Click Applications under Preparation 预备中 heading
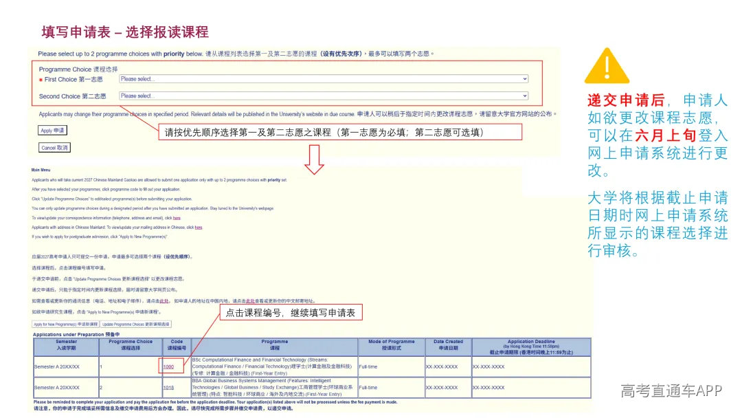The image size is (742, 418). point(76,335)
